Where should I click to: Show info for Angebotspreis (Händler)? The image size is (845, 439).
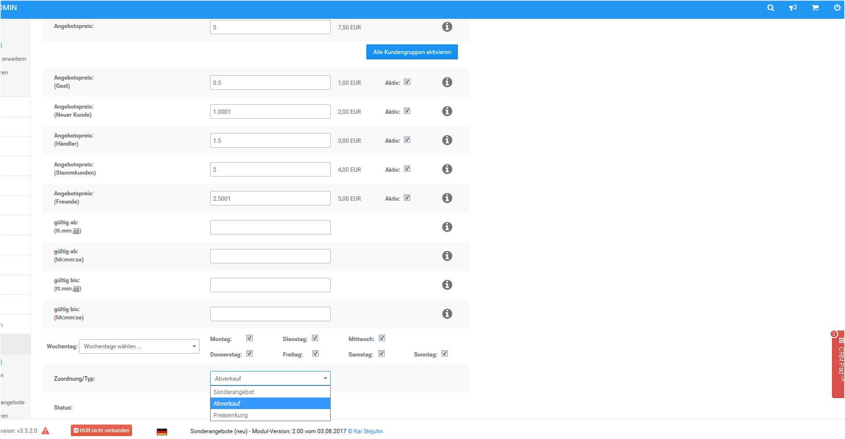447,140
